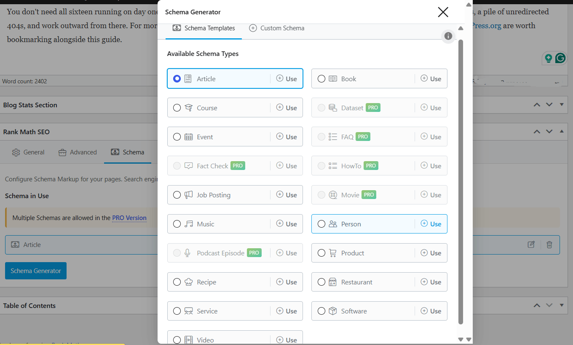Click the green lightbulb icon near Grammarly
Image resolution: width=573 pixels, height=345 pixels.
548,58
